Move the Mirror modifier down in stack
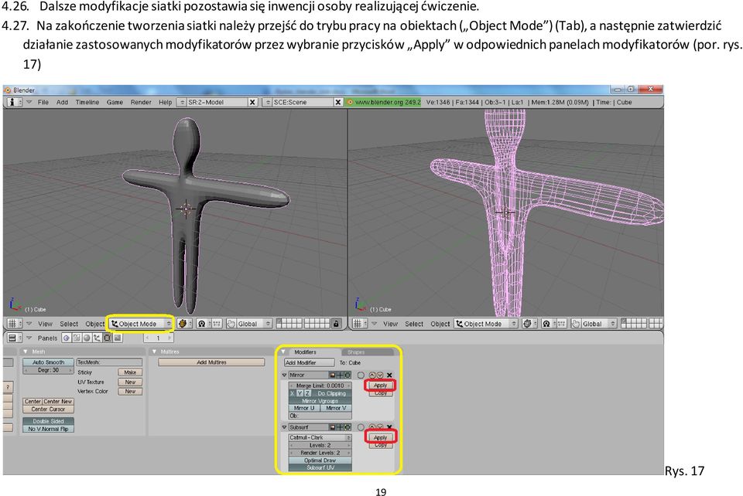743x496 pixels. [380, 375]
